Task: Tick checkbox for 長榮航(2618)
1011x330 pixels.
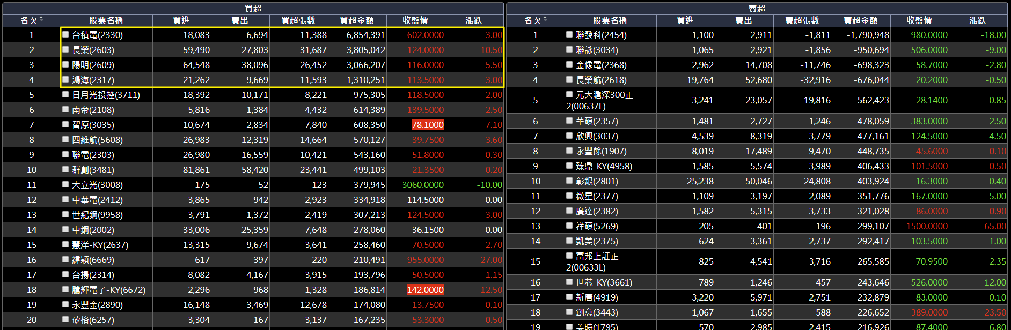Action: (x=569, y=79)
